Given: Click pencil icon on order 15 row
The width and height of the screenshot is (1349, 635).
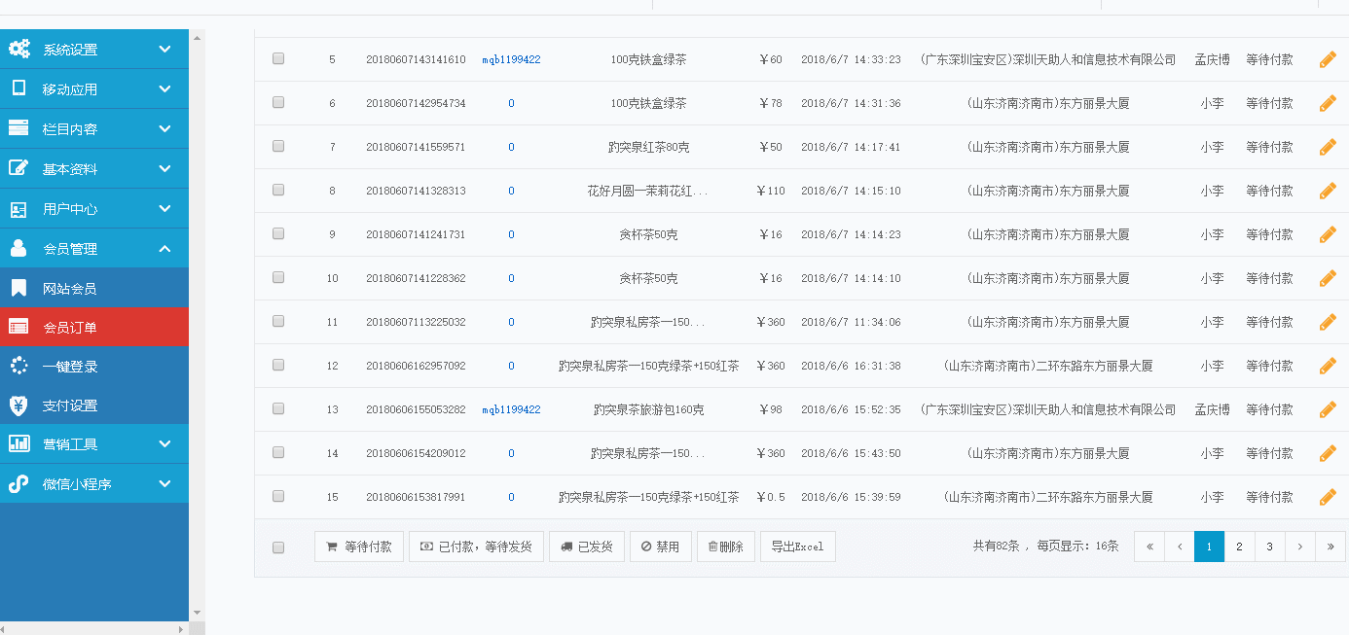Looking at the screenshot, I should click(1328, 497).
